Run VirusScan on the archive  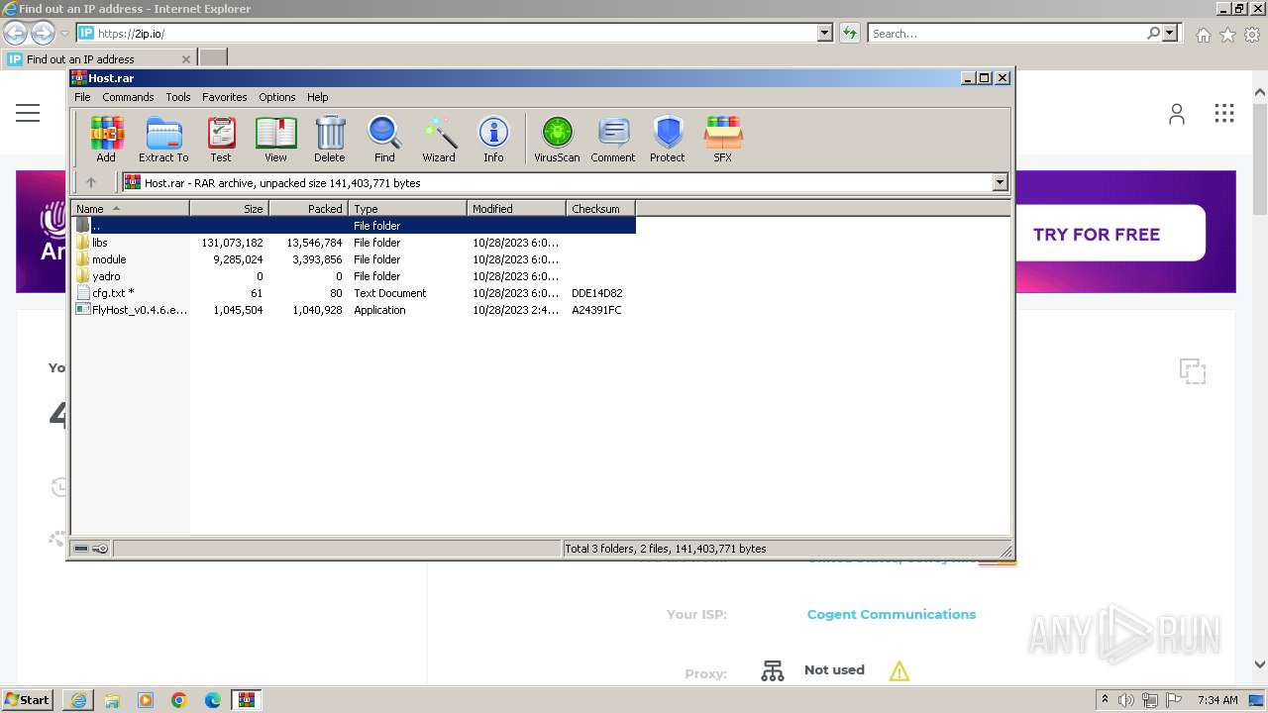[557, 139]
